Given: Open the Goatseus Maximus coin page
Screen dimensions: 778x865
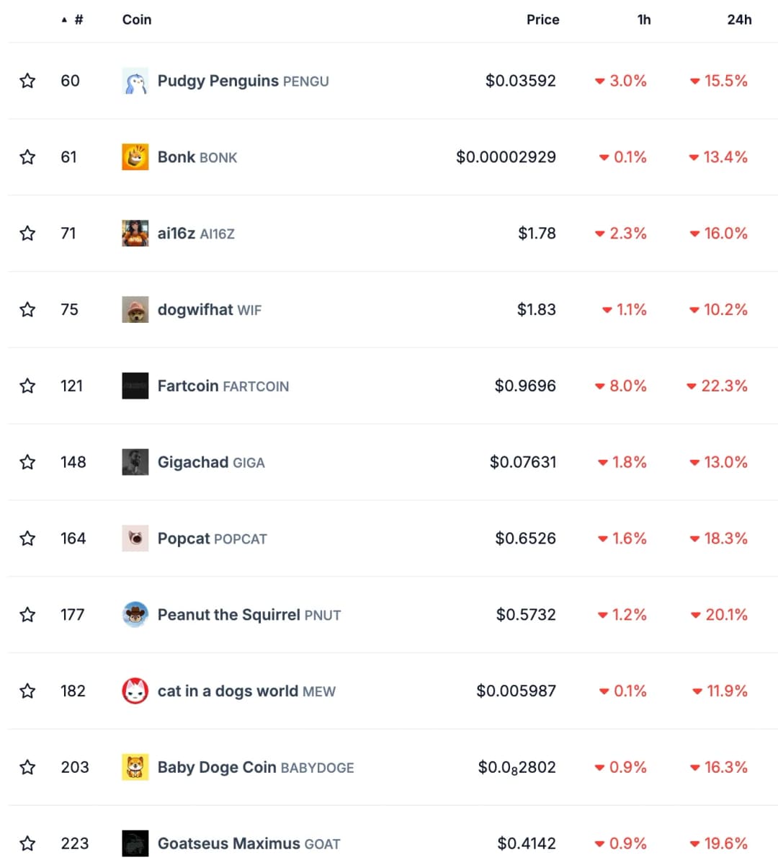Looking at the screenshot, I should (229, 843).
